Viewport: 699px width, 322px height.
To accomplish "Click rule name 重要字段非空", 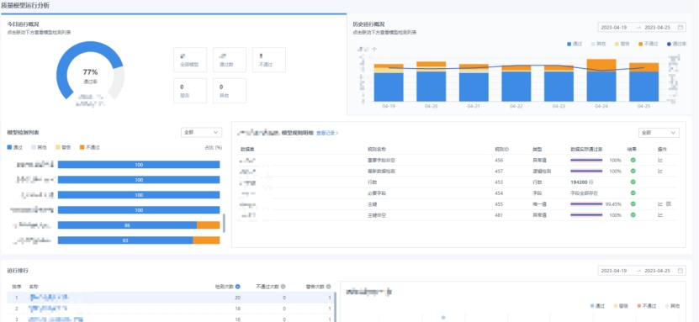I will click(381, 160).
